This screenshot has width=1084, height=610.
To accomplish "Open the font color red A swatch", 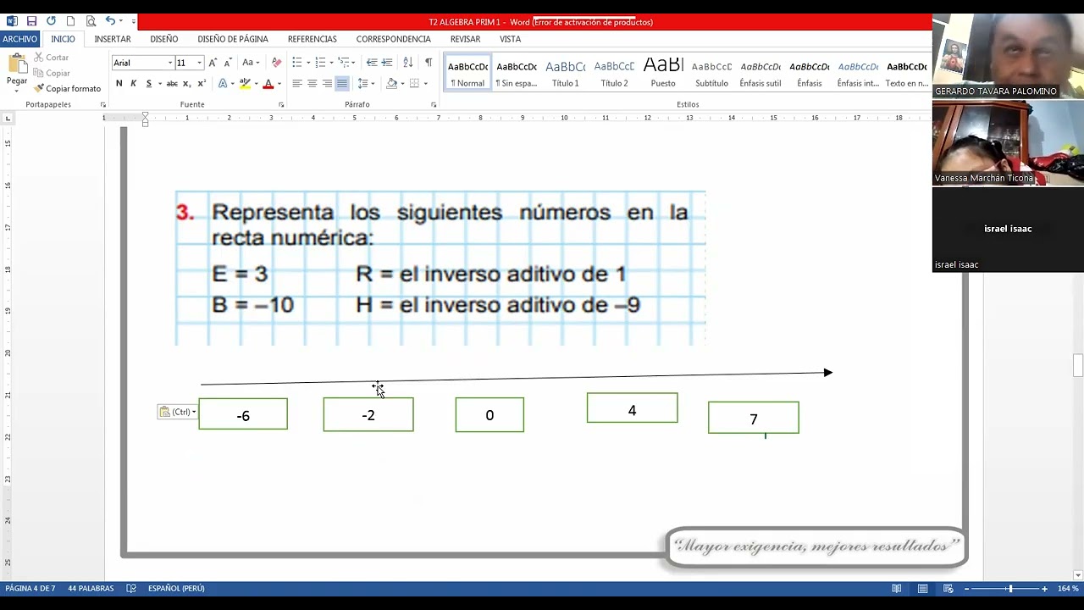I will (268, 83).
